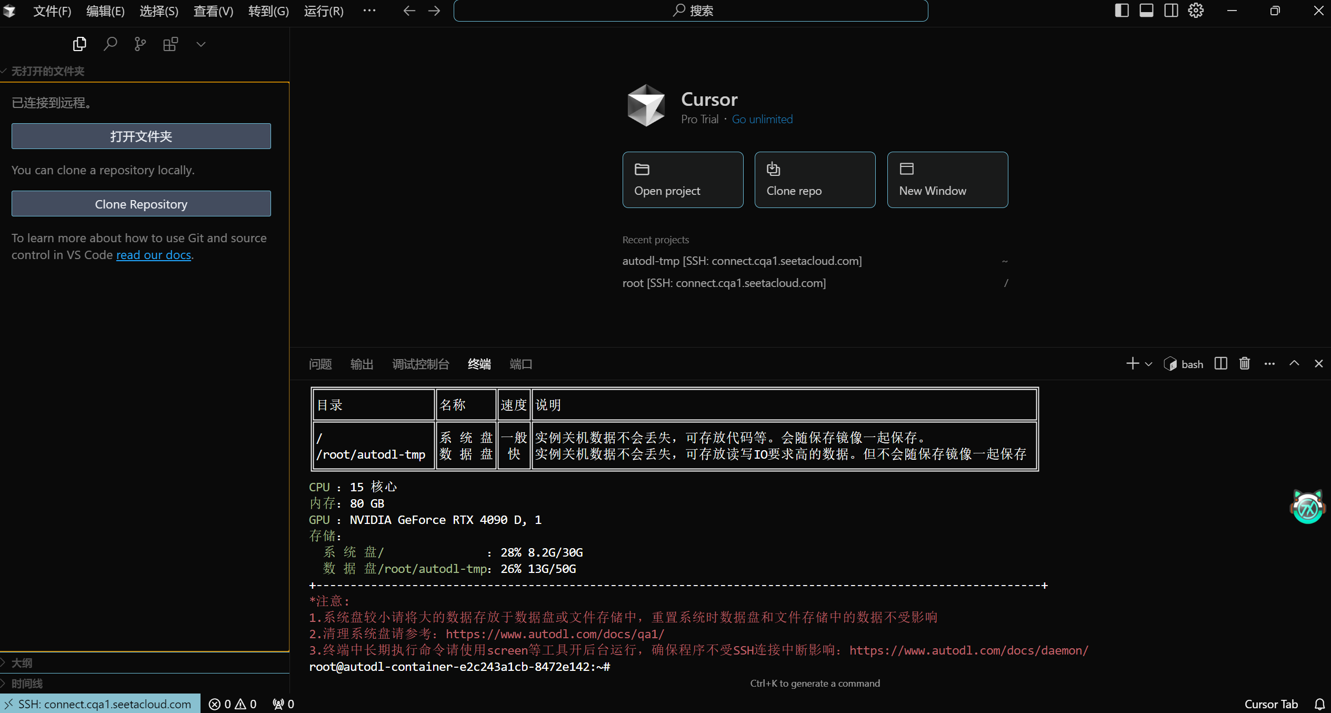Open the Explorer files icon in sidebar
The width and height of the screenshot is (1331, 713).
[79, 44]
